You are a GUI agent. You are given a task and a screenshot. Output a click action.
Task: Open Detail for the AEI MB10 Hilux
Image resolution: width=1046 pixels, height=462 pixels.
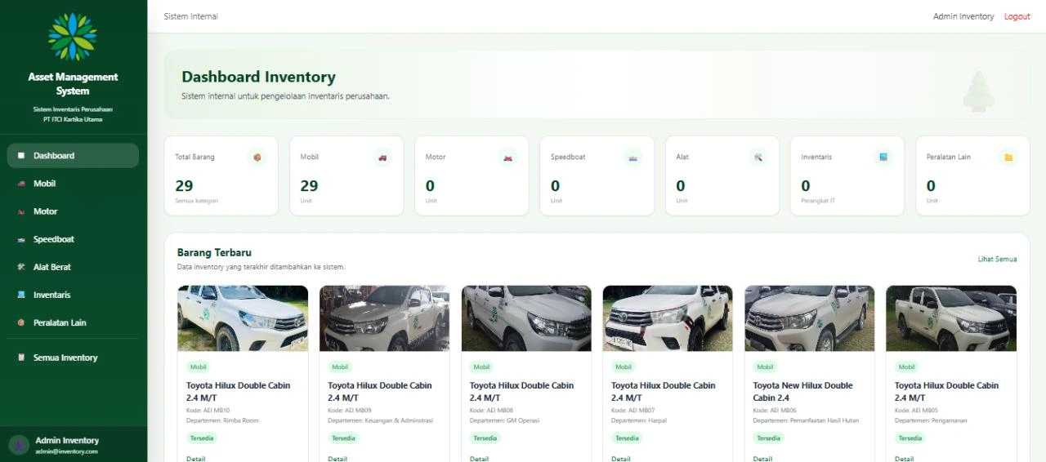pos(196,459)
